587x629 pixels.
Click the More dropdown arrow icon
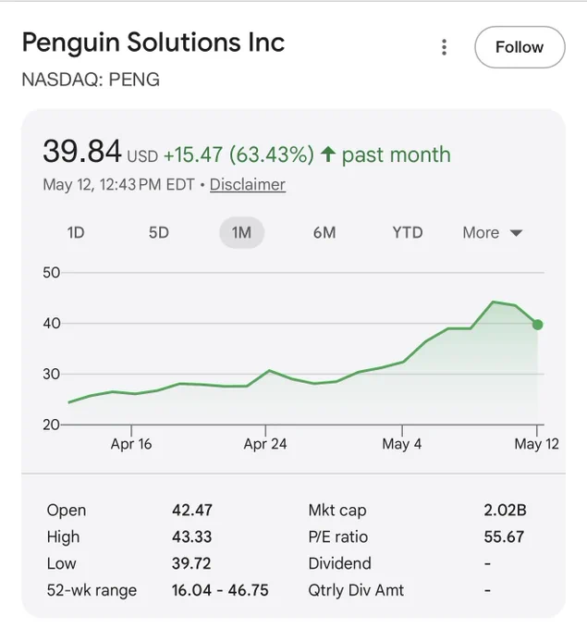pos(516,233)
